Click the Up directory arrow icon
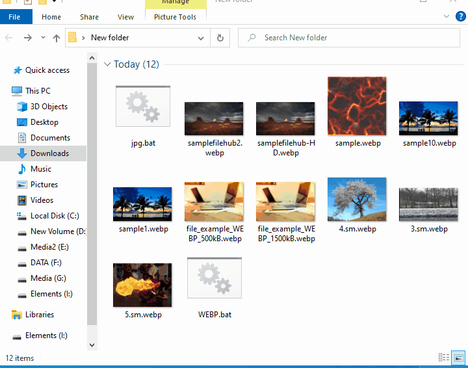The image size is (468, 368). 57,38
